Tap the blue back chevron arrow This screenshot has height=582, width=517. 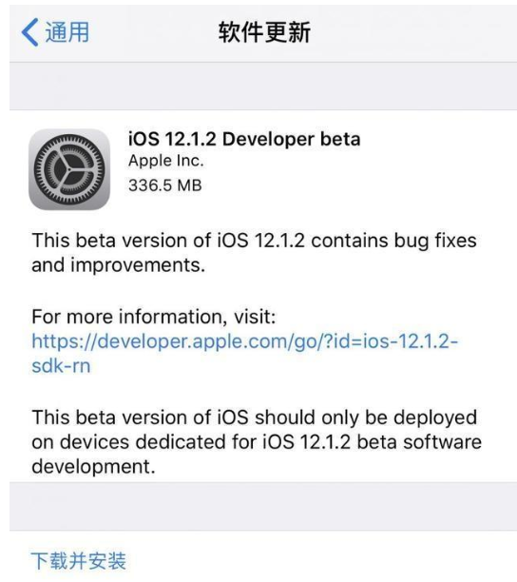point(30,32)
